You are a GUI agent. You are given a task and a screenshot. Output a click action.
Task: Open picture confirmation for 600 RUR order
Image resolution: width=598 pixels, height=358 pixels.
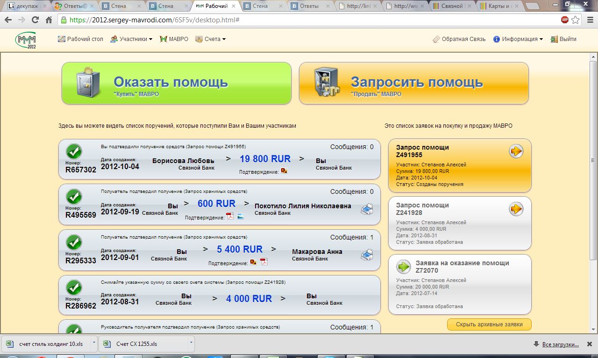pyautogui.click(x=240, y=216)
